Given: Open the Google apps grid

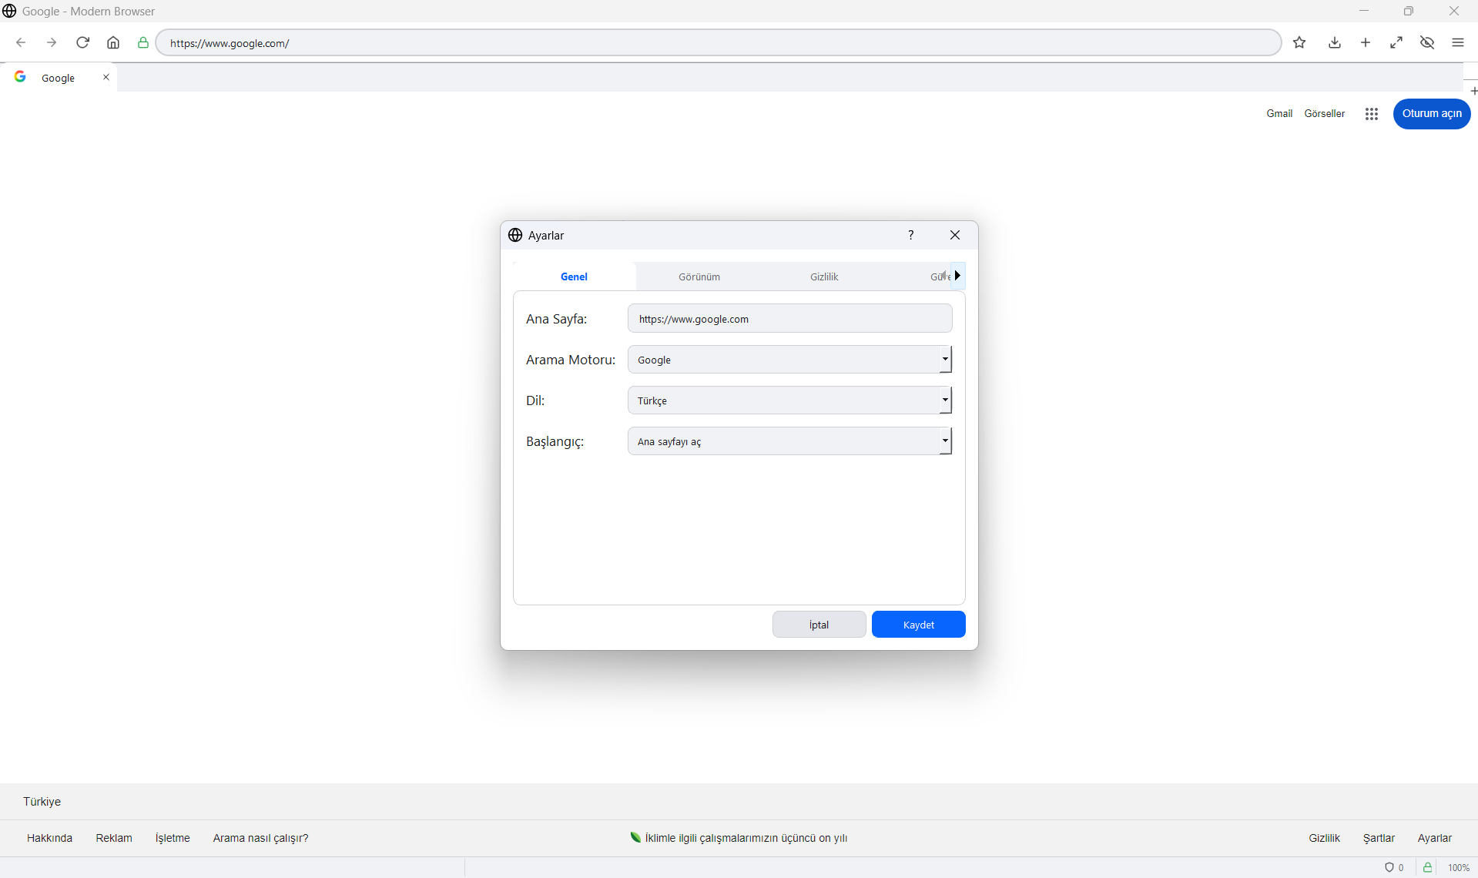Looking at the screenshot, I should coord(1371,113).
